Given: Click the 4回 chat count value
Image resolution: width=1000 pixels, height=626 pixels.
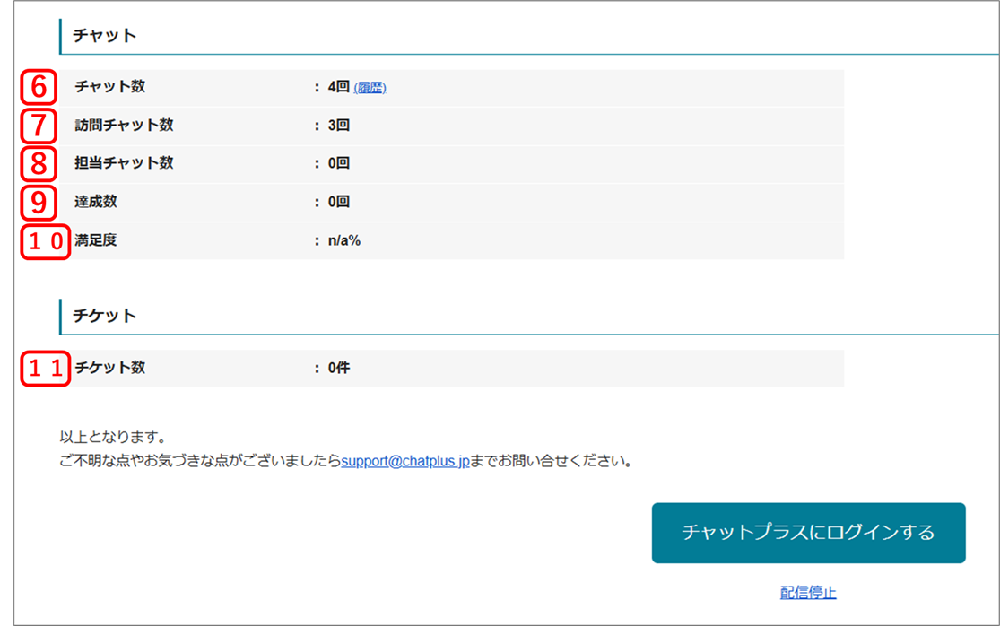Looking at the screenshot, I should click(x=339, y=87).
